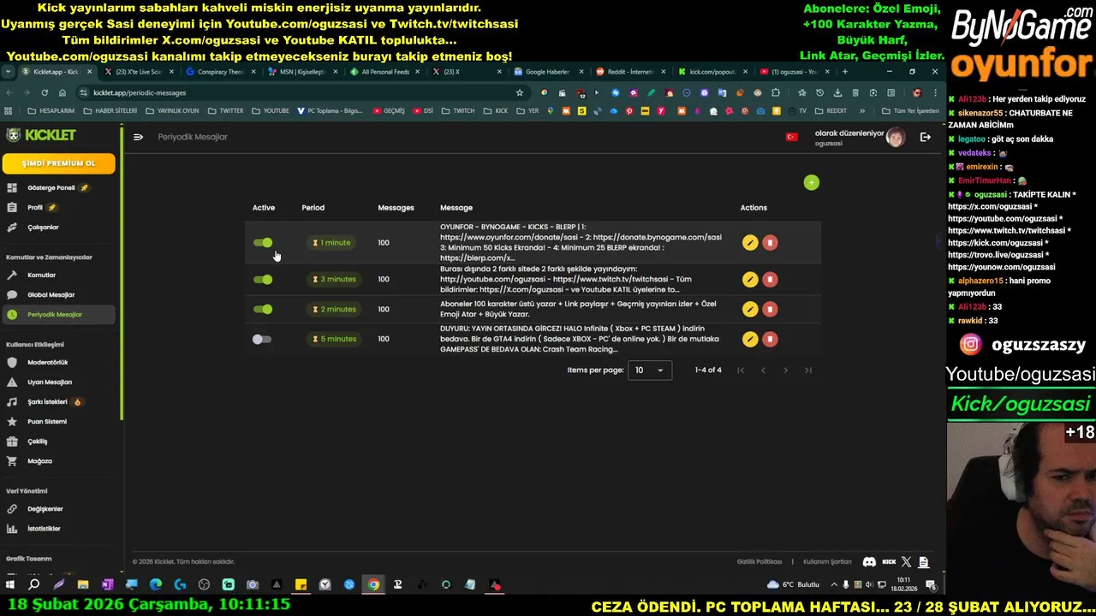Image resolution: width=1096 pixels, height=616 pixels.
Task: Open Gösterge Paneli in sidebar
Action: [x=58, y=187]
